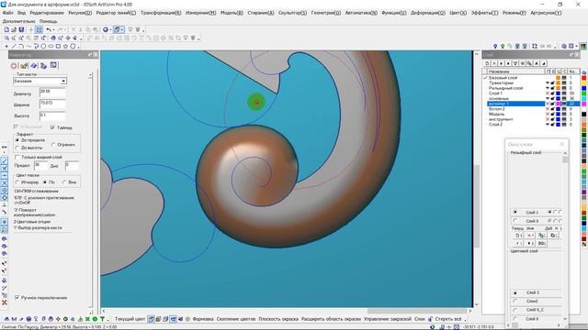Click the Управление закраской button
Viewport: 588px width, 330px height.
click(388, 319)
